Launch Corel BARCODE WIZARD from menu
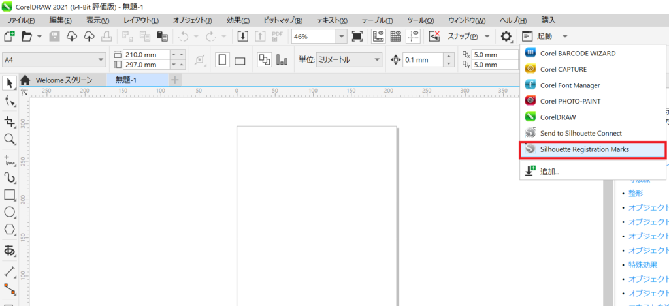This screenshot has width=669, height=306. click(x=593, y=54)
